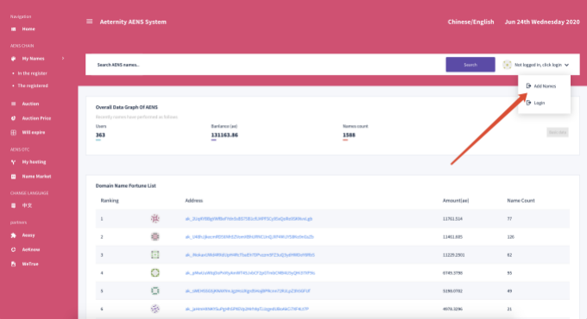Click the purple Search button
587x319 pixels.
point(470,65)
